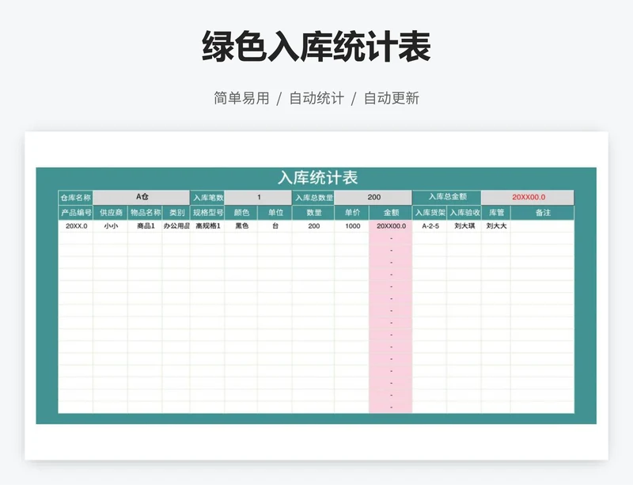Select the 金额 column header

(391, 212)
